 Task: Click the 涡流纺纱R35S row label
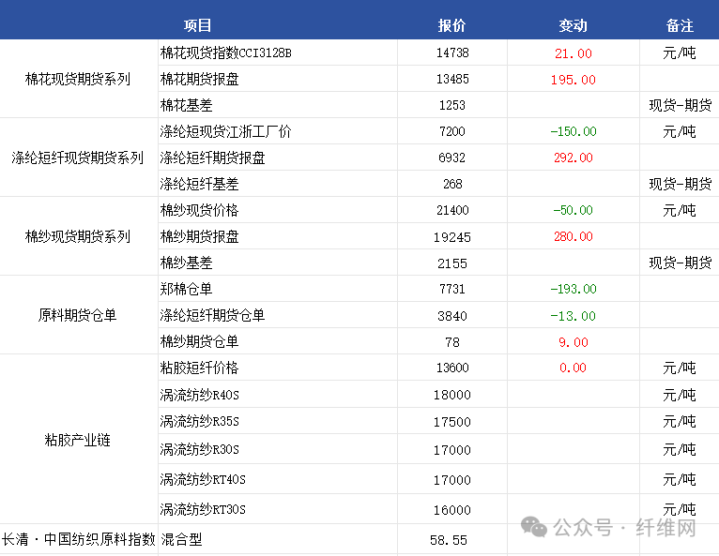click(200, 421)
